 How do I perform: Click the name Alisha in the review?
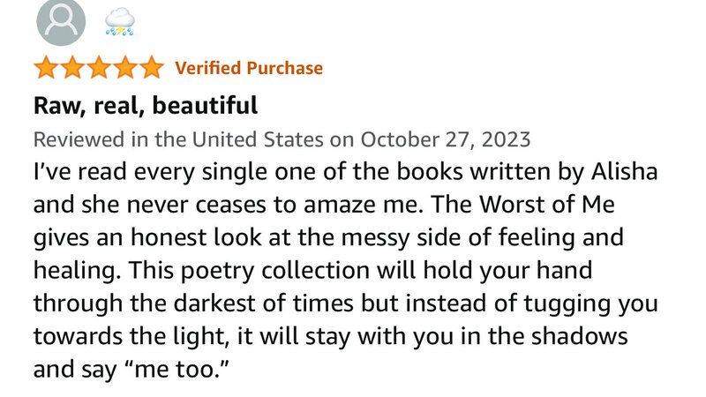click(x=625, y=171)
